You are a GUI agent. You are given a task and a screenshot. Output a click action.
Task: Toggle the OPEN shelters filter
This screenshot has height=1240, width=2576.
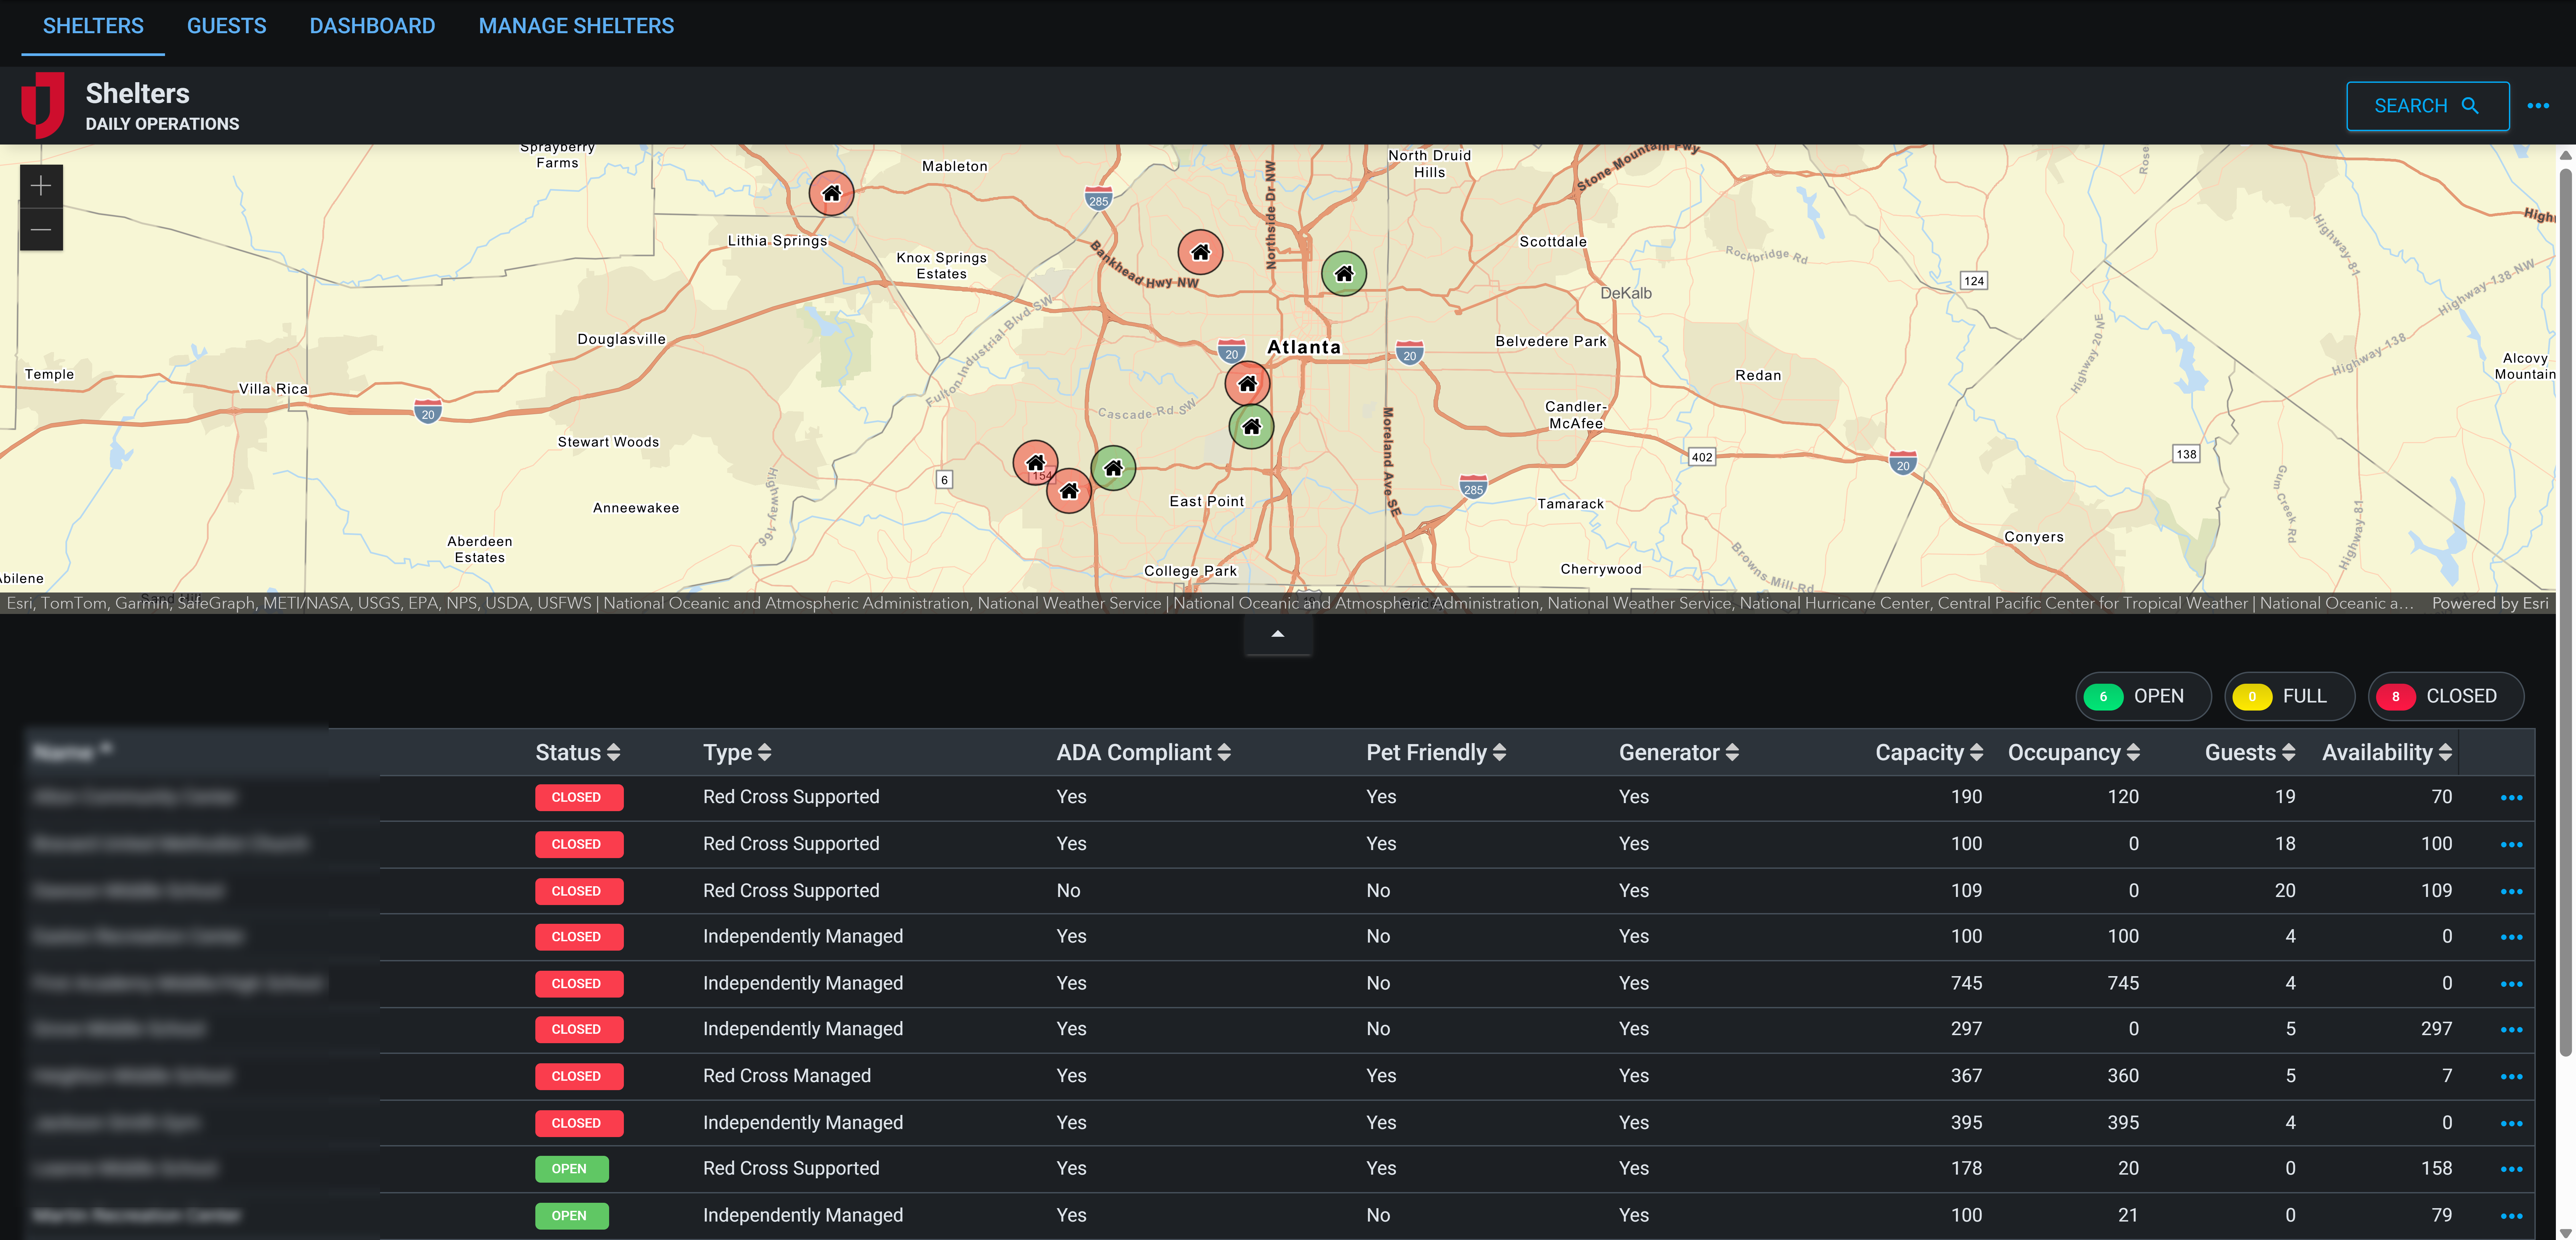2143,696
